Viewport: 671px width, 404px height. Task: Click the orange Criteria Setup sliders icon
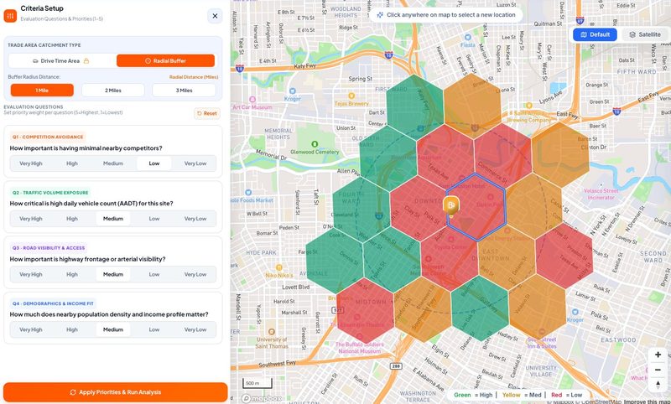(10, 16)
